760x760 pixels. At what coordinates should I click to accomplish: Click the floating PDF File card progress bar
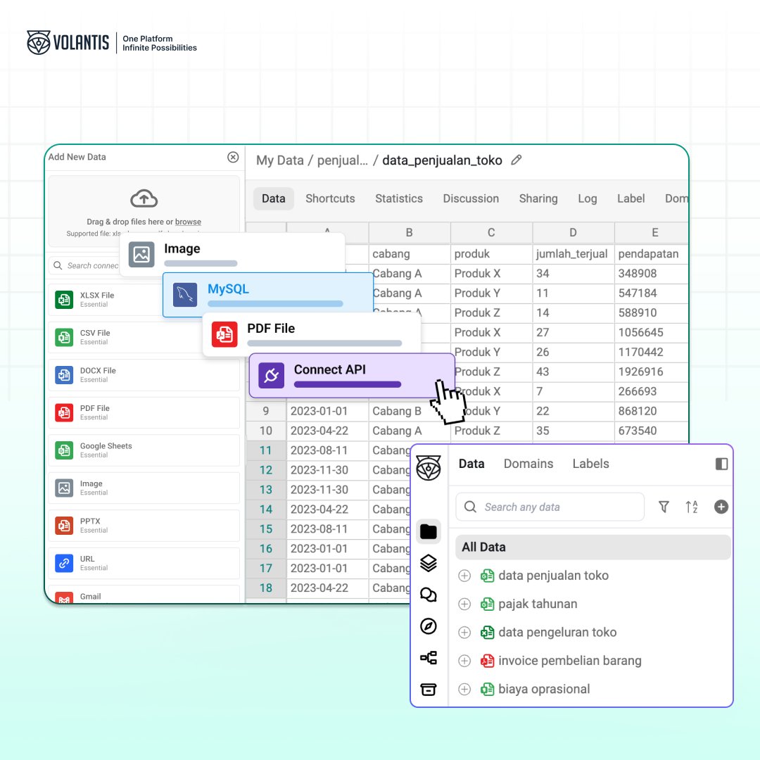pyautogui.click(x=324, y=343)
